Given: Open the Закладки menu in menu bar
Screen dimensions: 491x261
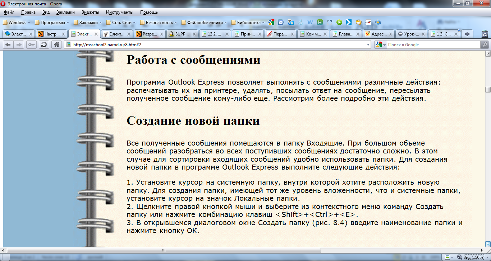Looking at the screenshot, I should pos(65,12).
